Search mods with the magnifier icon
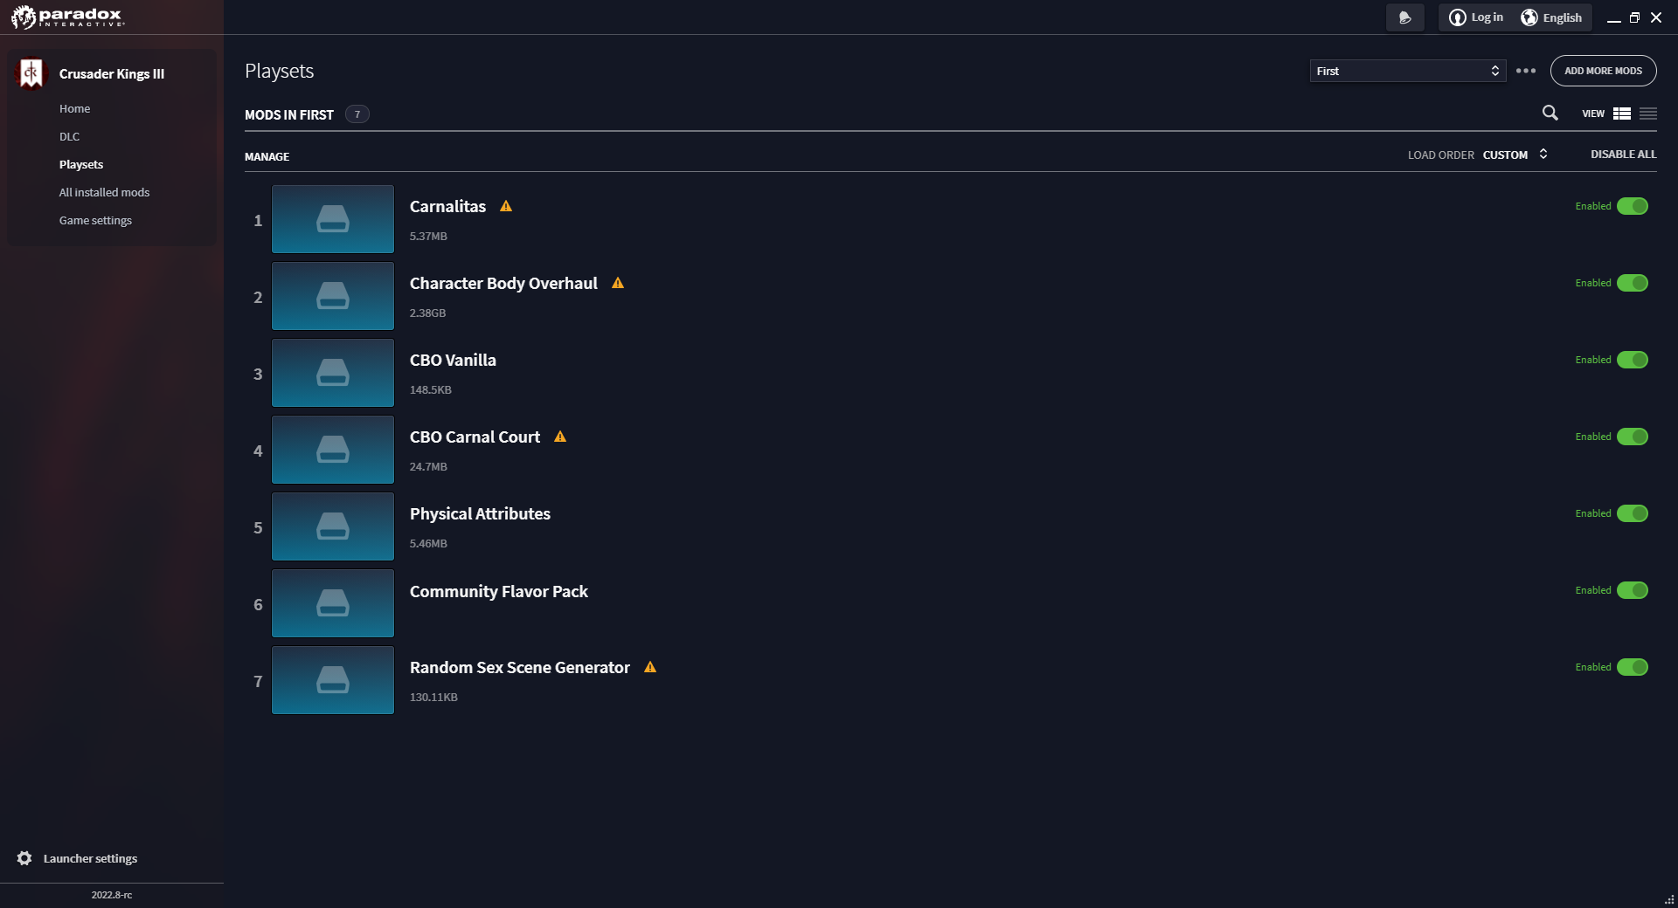Viewport: 1678px width, 908px height. tap(1550, 113)
